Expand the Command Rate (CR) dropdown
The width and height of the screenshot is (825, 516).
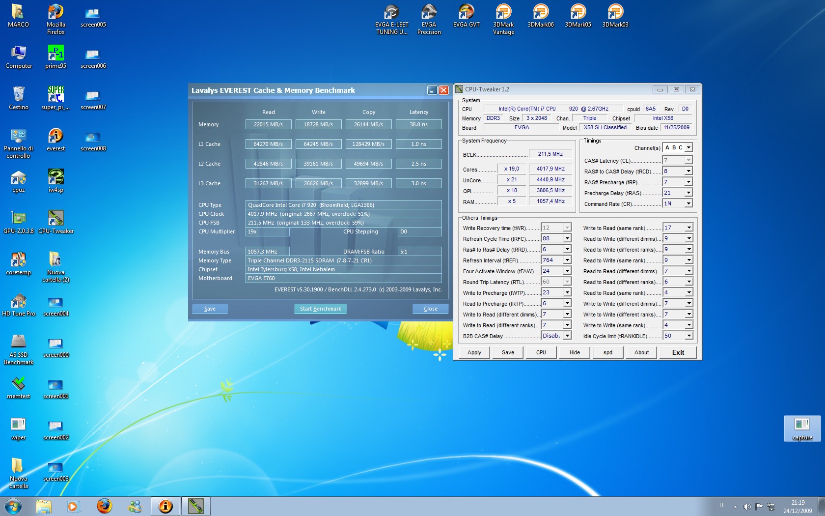click(x=688, y=203)
